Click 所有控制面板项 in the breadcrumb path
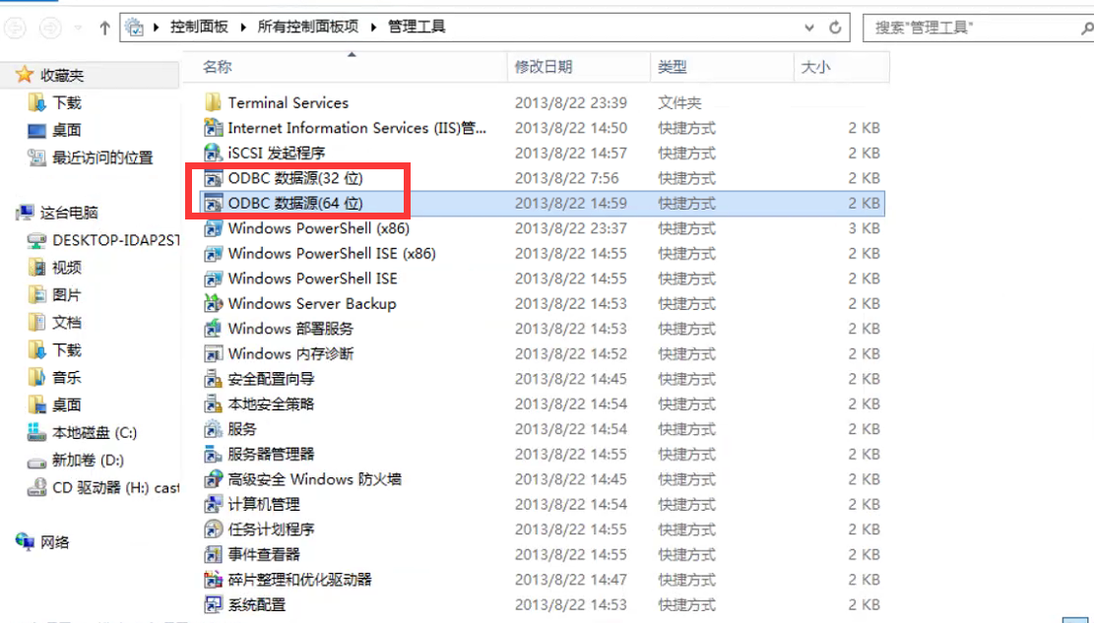 point(307,28)
